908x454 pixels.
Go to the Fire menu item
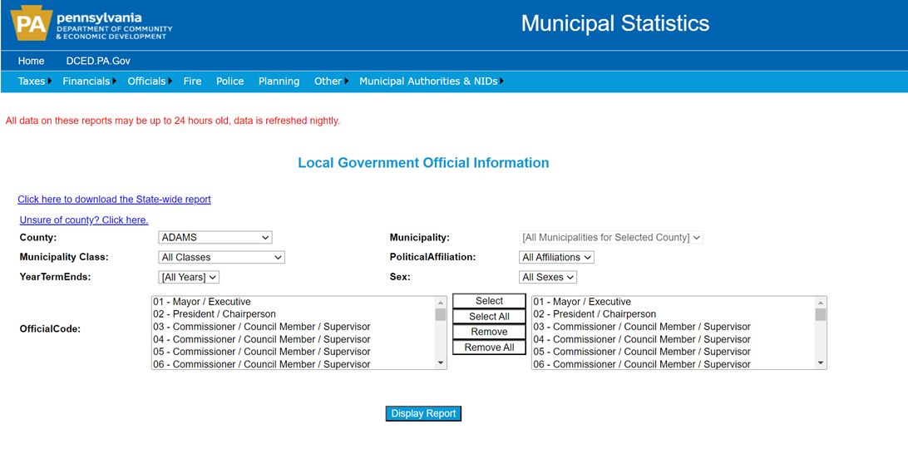point(192,81)
